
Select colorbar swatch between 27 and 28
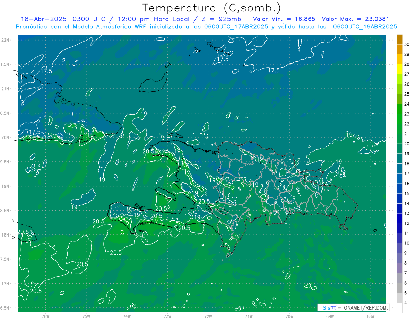(400, 70)
